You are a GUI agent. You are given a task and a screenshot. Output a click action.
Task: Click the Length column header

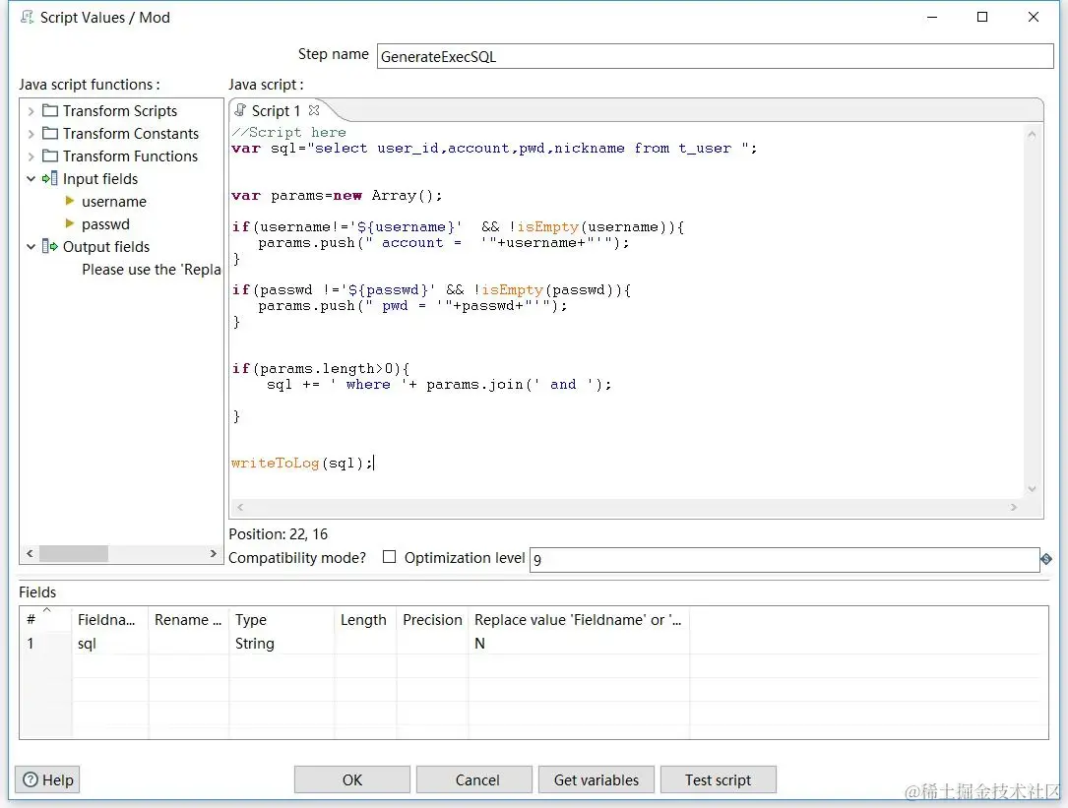[364, 619]
